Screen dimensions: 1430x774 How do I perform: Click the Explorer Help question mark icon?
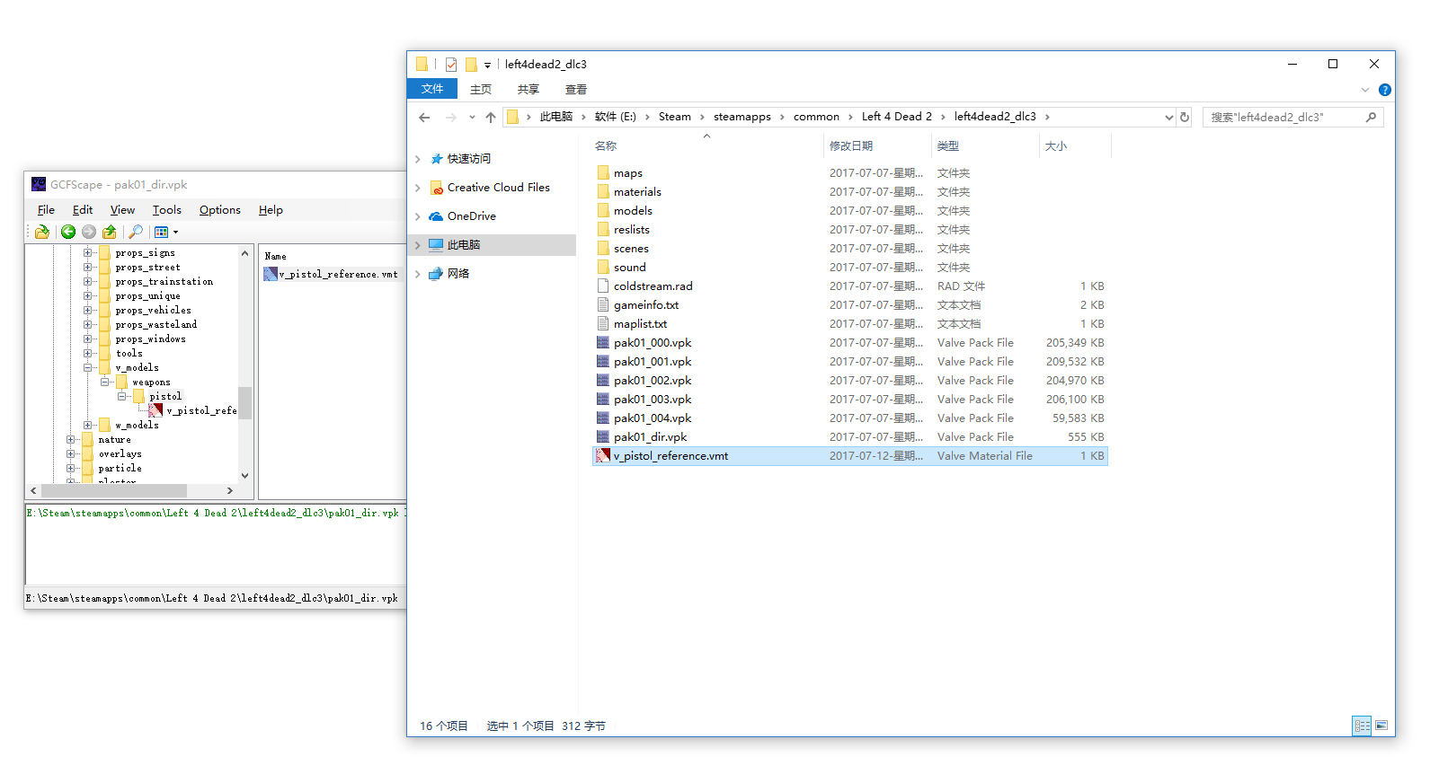click(x=1385, y=90)
